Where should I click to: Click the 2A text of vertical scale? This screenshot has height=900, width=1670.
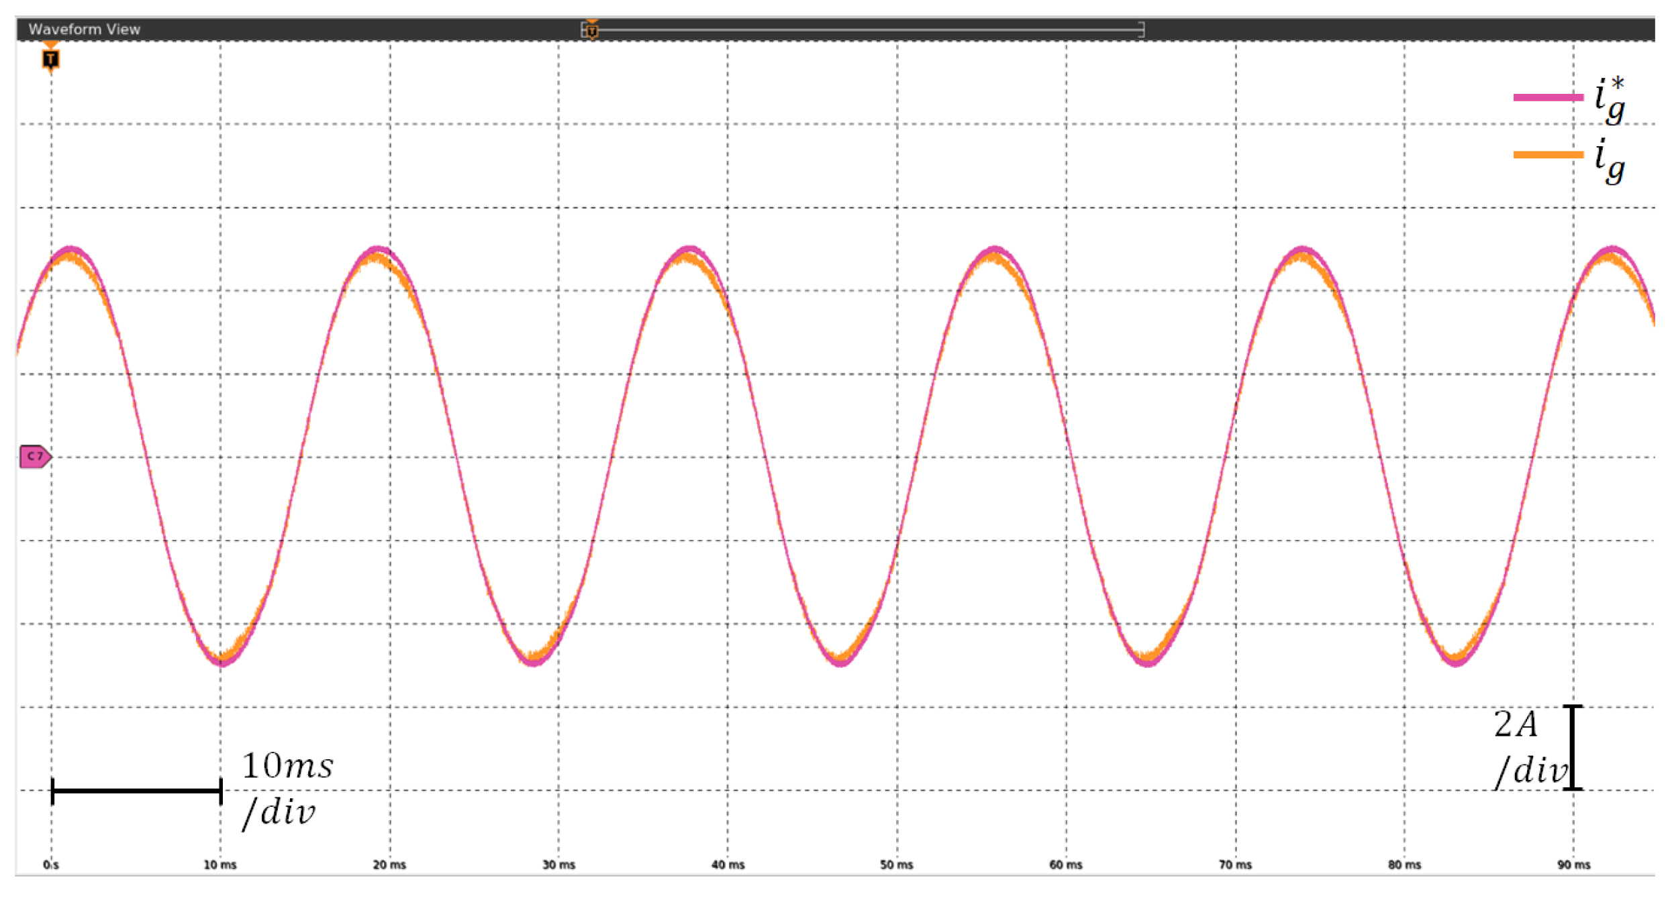point(1516,725)
